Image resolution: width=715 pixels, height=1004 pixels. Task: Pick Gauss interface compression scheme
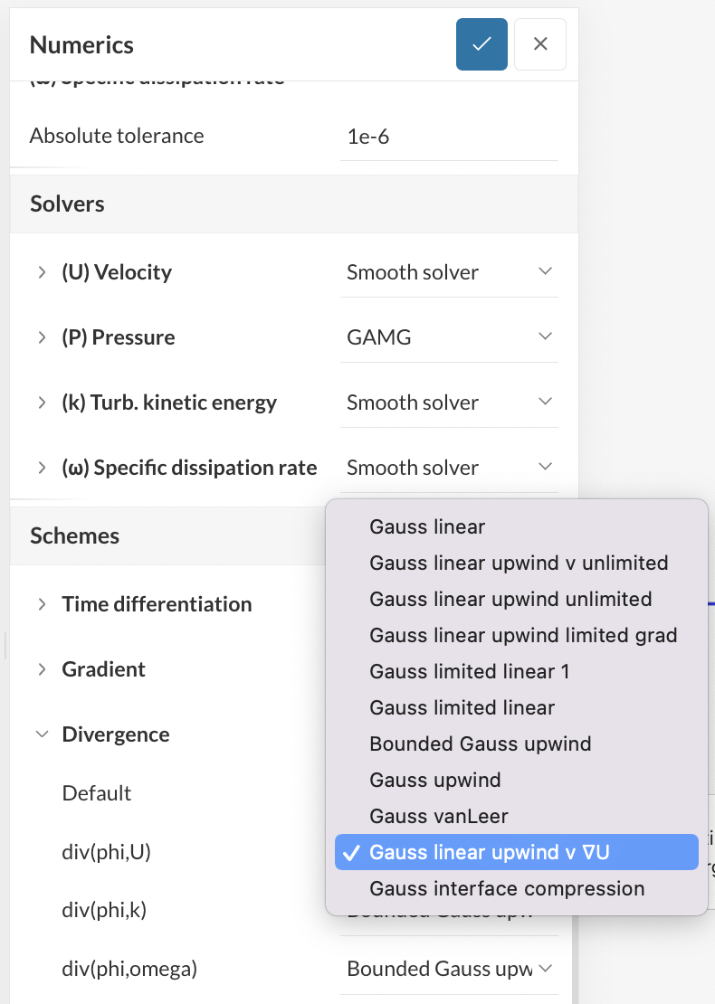[507, 888]
